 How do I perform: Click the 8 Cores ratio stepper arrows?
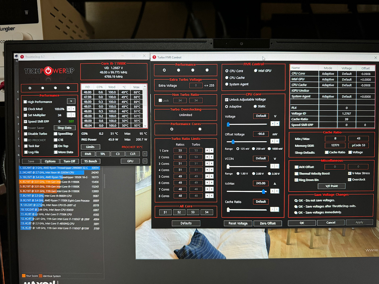pyautogui.click(x=209, y=196)
